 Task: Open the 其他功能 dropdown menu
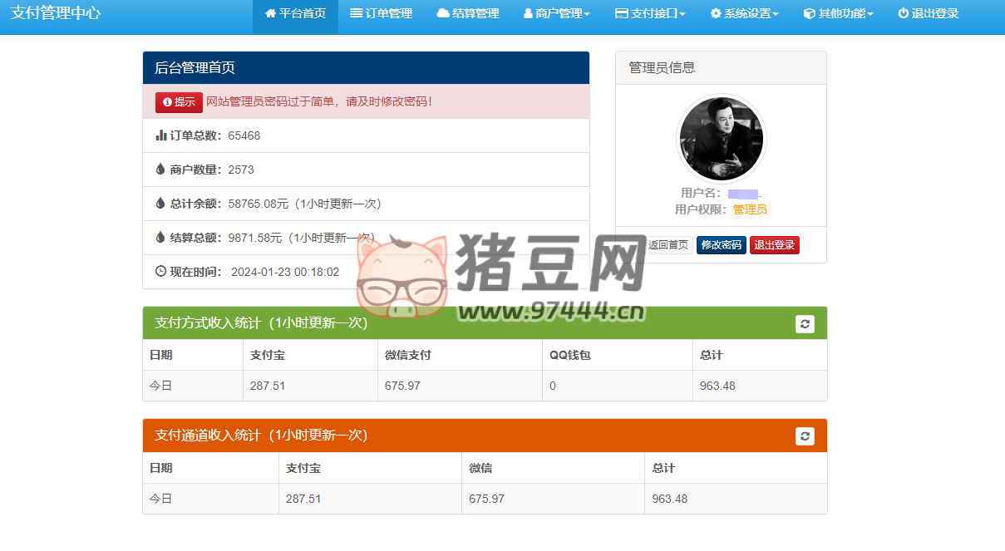click(x=838, y=14)
